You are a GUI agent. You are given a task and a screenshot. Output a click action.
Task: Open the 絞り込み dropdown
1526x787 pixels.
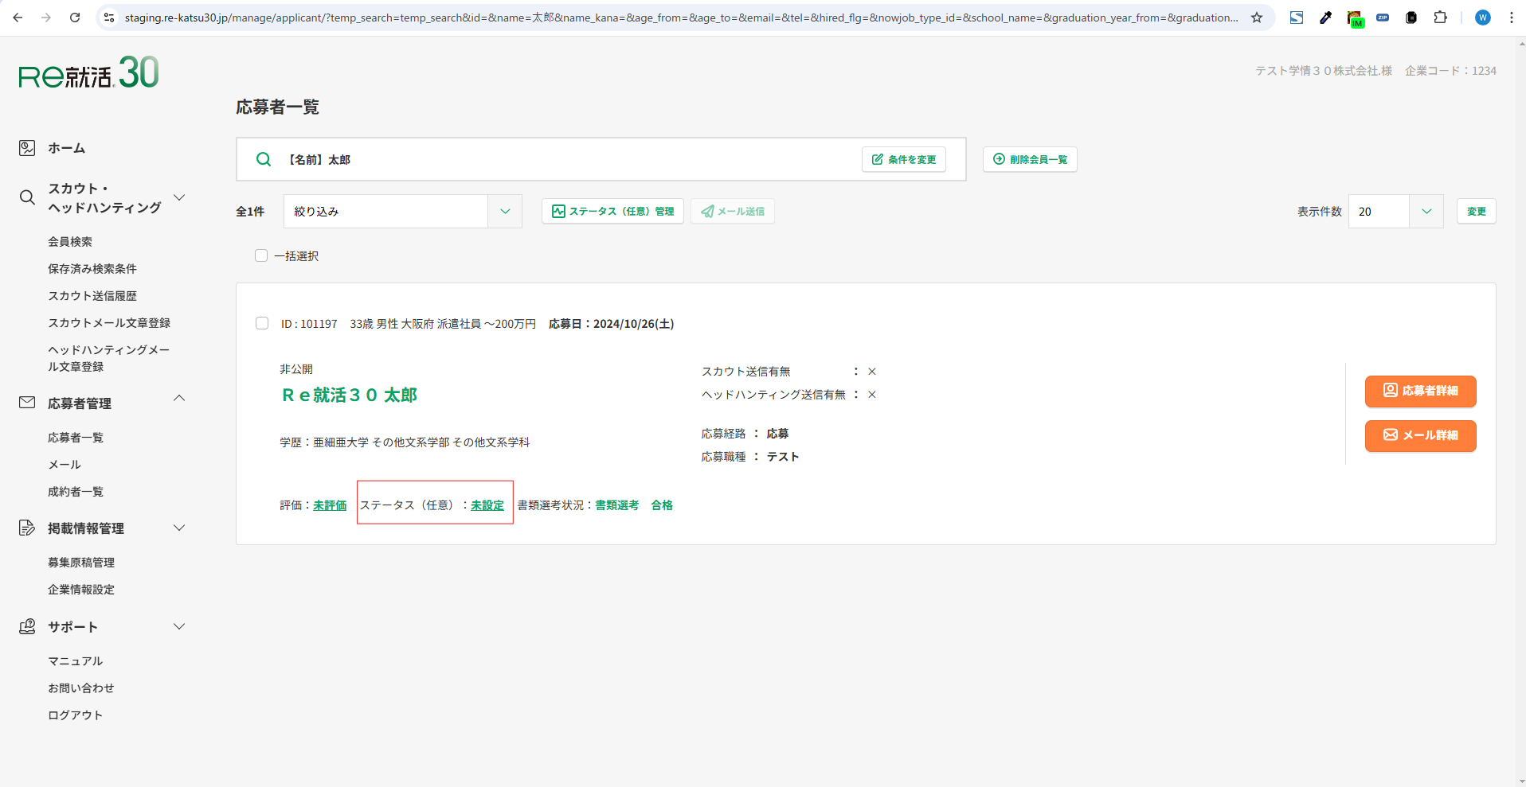tap(403, 211)
